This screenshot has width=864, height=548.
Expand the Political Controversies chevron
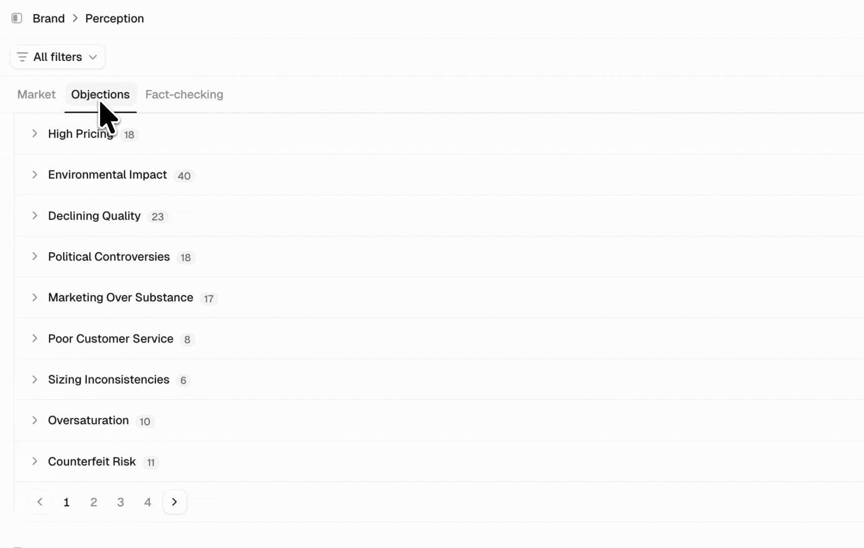tap(35, 256)
